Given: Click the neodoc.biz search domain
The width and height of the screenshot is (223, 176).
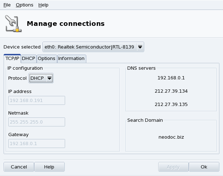Looking at the screenshot, I should pyautogui.click(x=171, y=137).
